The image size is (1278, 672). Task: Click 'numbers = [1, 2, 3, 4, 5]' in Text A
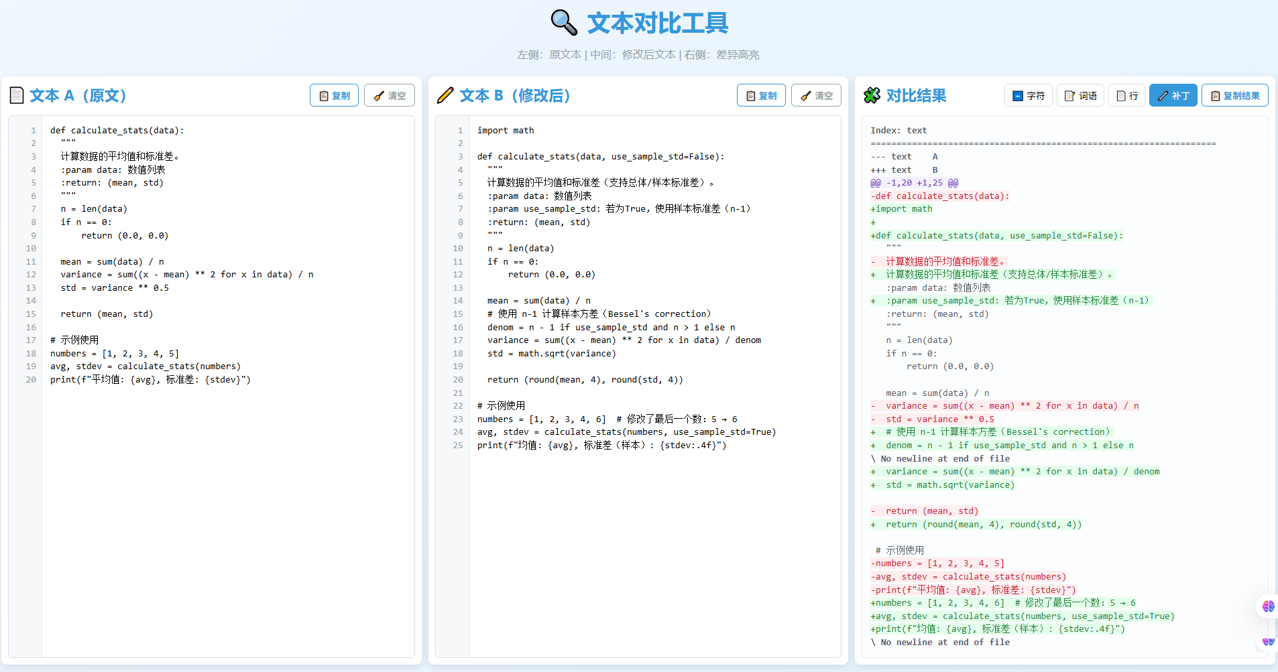pos(115,354)
